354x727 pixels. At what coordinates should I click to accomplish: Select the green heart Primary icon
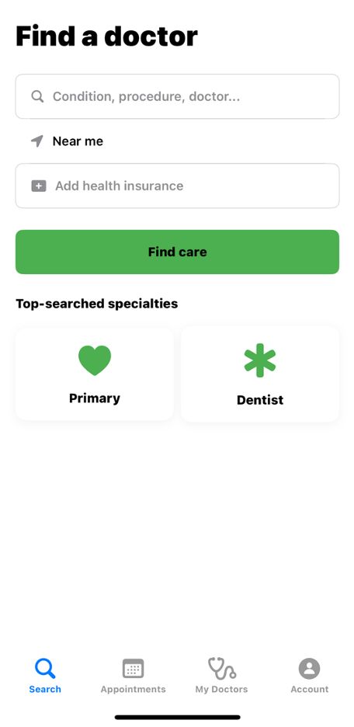coord(95,360)
